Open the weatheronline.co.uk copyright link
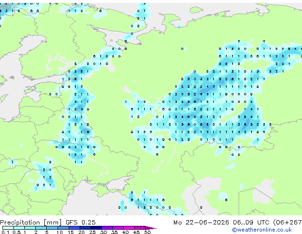302x234 pixels. 262,230
